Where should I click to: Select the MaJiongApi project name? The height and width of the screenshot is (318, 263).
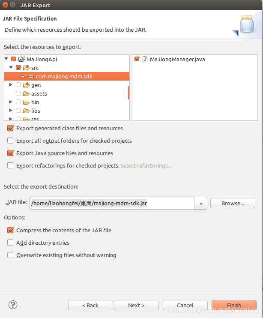click(42, 60)
